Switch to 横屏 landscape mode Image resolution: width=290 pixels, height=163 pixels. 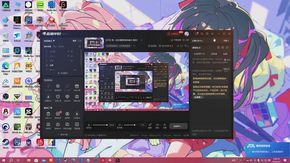(x=74, y=41)
